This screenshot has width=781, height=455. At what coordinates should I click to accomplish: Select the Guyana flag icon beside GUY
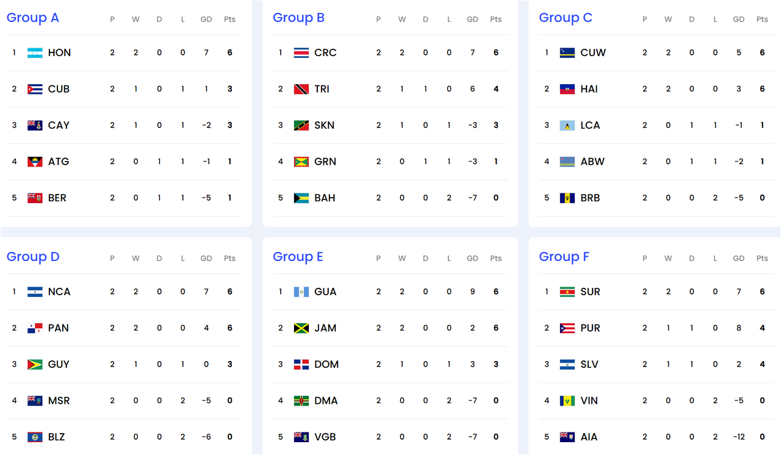(35, 365)
